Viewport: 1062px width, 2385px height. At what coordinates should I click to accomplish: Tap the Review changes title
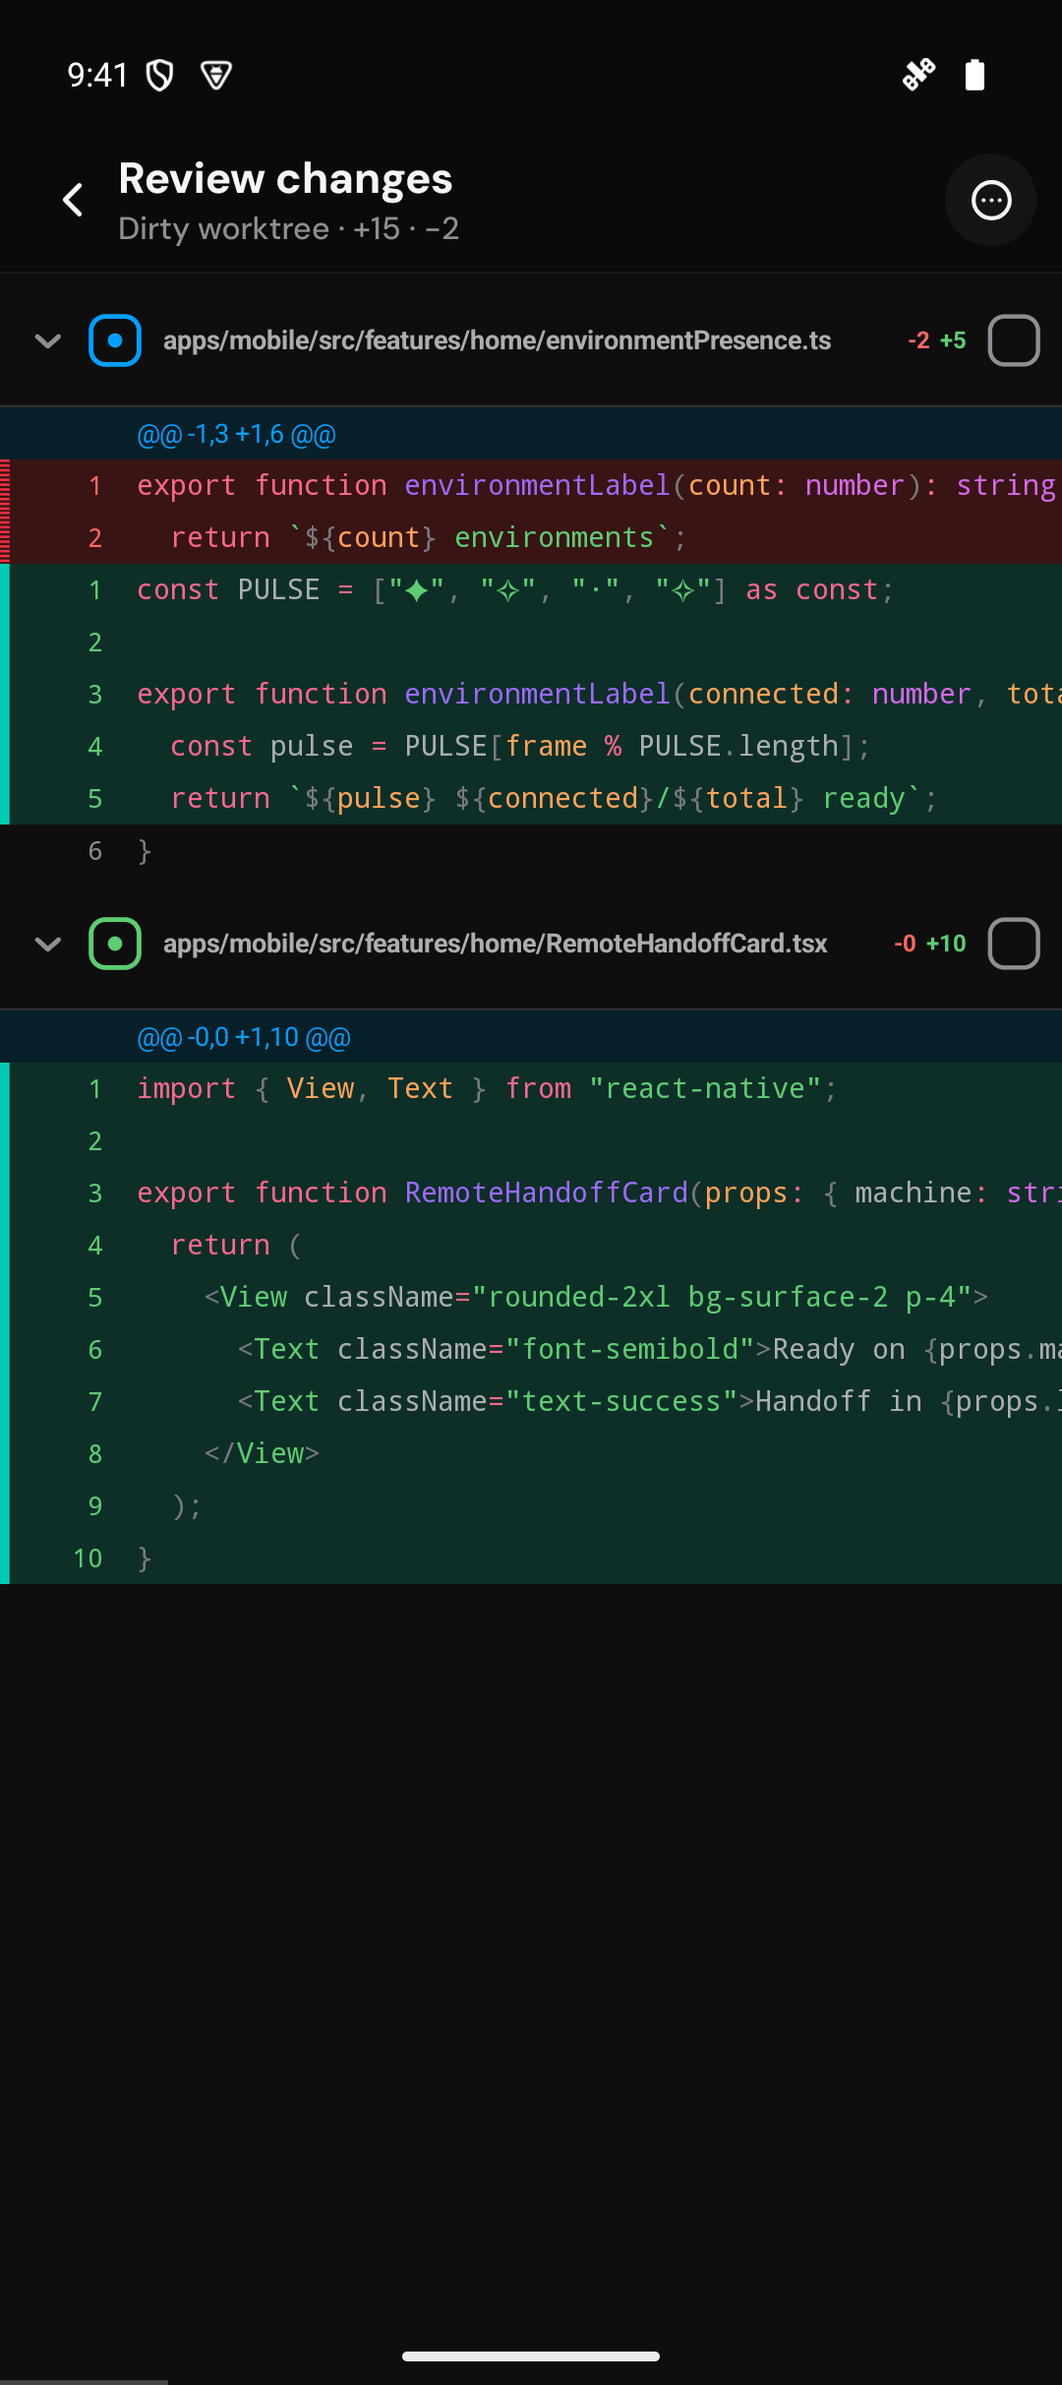(x=285, y=178)
